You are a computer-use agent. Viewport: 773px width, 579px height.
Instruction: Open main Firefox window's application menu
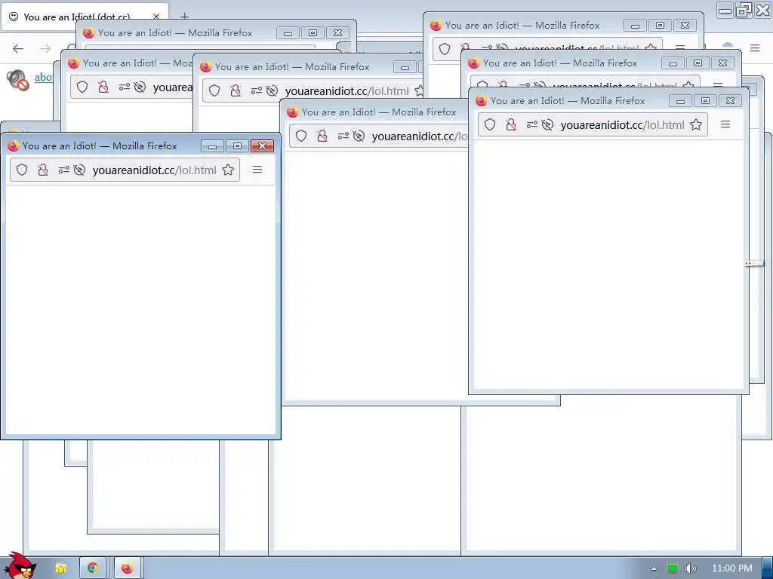point(755,47)
